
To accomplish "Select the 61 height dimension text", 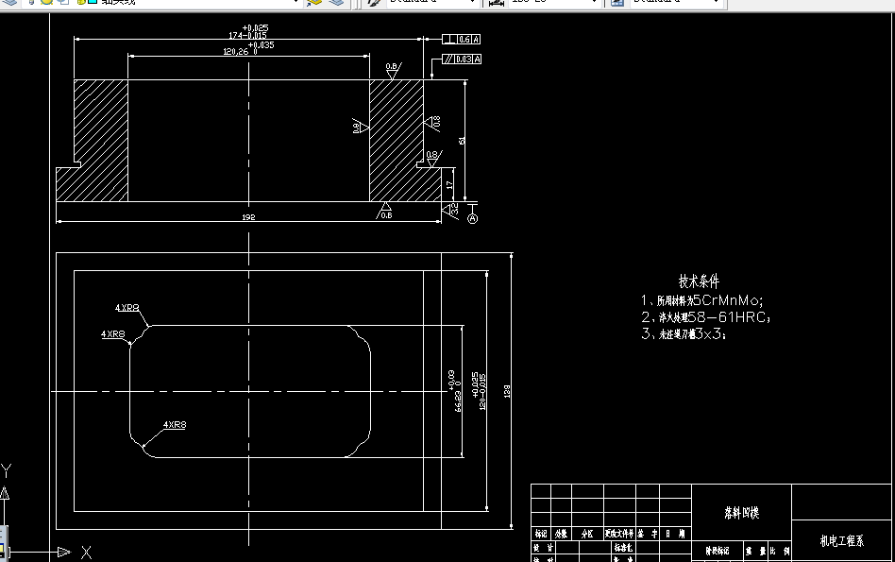I will [x=462, y=140].
